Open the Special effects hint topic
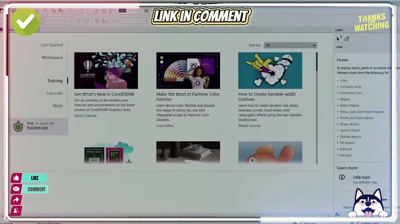The width and height of the screenshot is (400, 224). point(350,130)
